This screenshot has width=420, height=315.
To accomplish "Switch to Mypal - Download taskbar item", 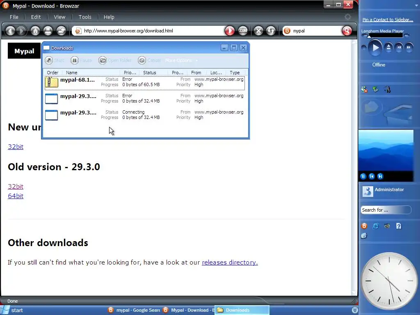I will click(x=188, y=310).
